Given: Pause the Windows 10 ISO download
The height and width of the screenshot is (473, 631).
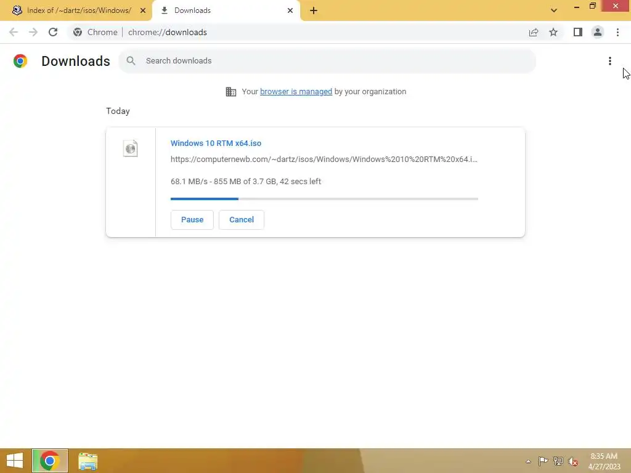Looking at the screenshot, I should click(192, 220).
